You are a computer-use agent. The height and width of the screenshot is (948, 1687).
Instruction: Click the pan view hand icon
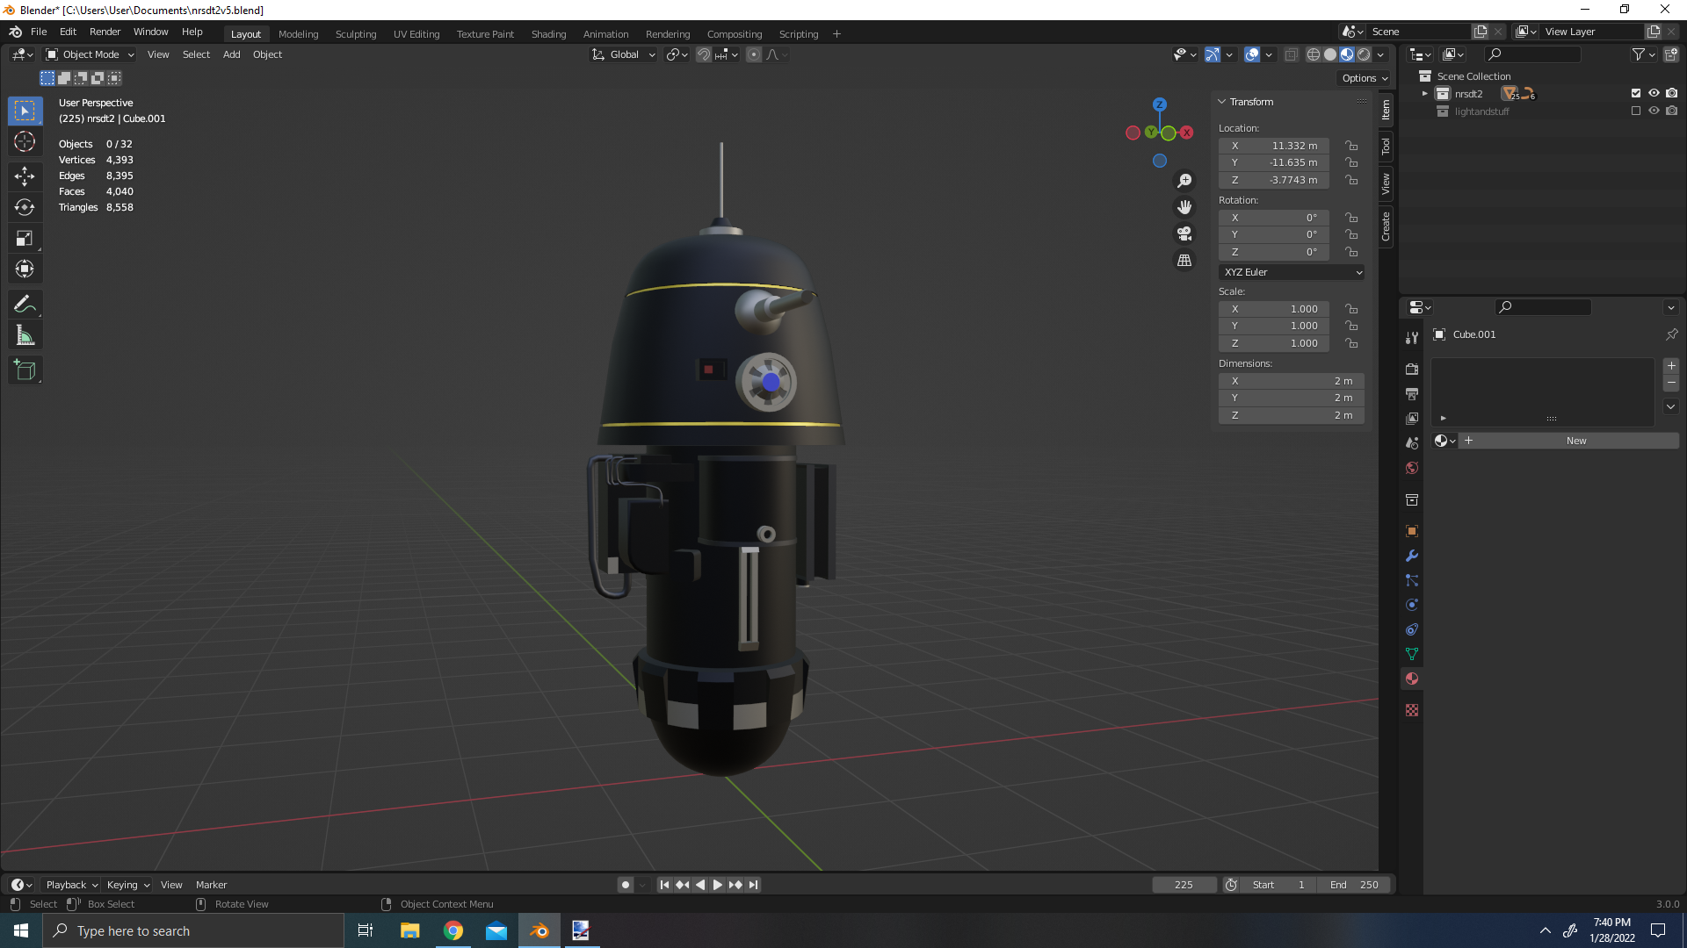[1184, 207]
